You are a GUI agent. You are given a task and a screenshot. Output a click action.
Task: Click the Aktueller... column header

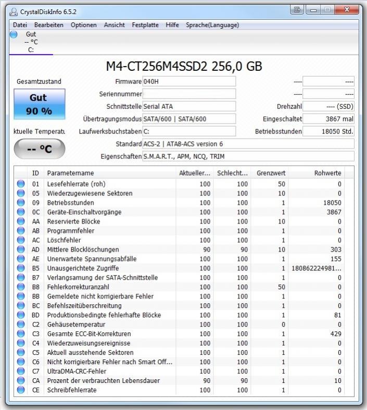[195, 173]
